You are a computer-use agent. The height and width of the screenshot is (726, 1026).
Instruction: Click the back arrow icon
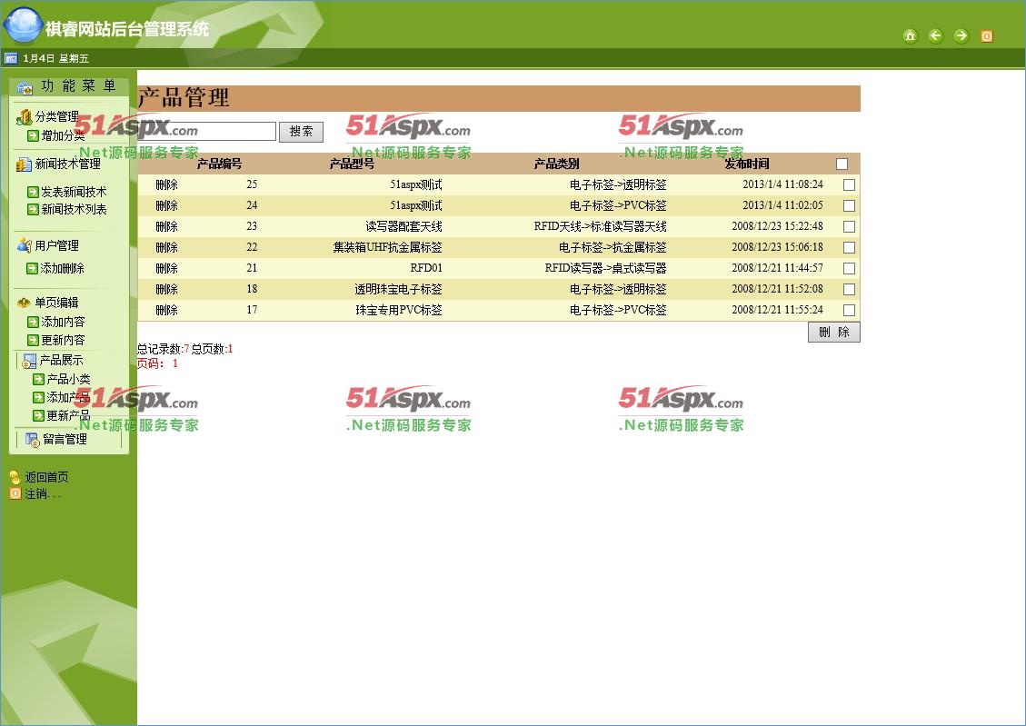(x=936, y=36)
